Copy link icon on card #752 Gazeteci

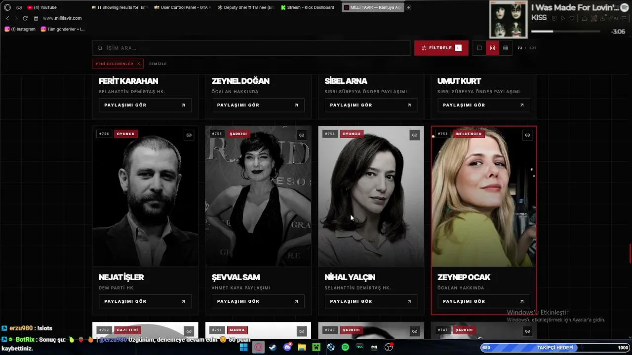pyautogui.click(x=189, y=331)
